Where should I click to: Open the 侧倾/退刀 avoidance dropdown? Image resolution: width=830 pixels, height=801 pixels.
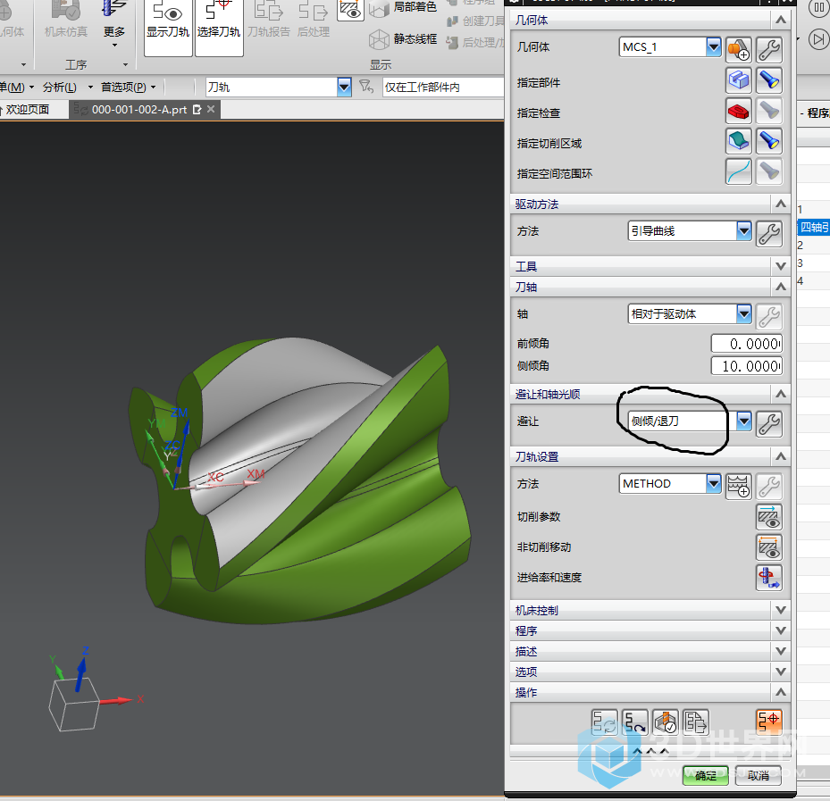(743, 421)
